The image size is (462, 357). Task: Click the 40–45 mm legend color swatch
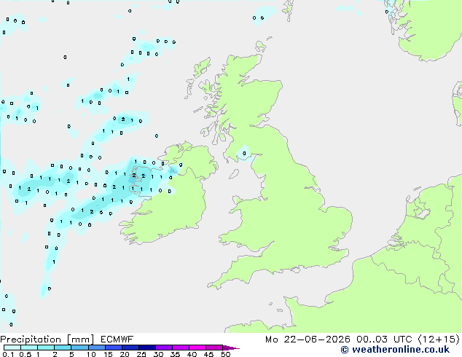197,348
